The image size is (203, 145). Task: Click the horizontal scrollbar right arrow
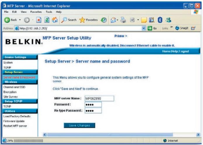click(198, 135)
